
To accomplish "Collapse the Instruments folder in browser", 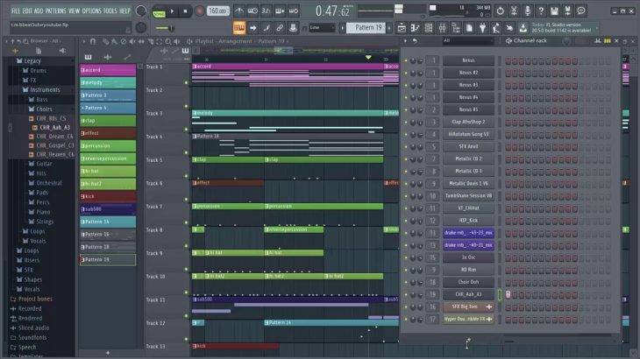I will point(45,89).
